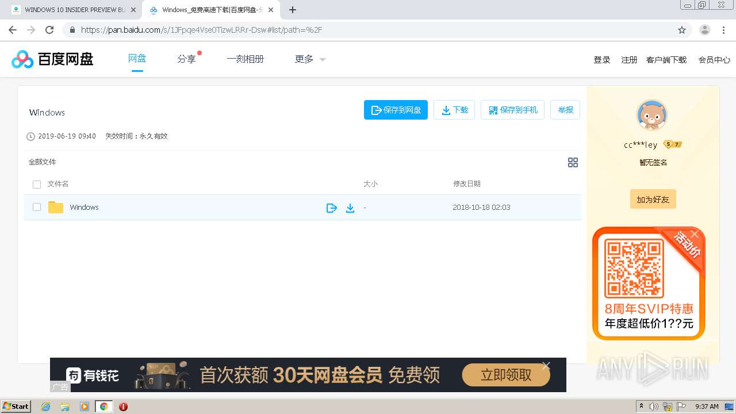Screen dimensions: 736x414
Task: Close the Baidu Netdisk tab
Action: pos(271,10)
